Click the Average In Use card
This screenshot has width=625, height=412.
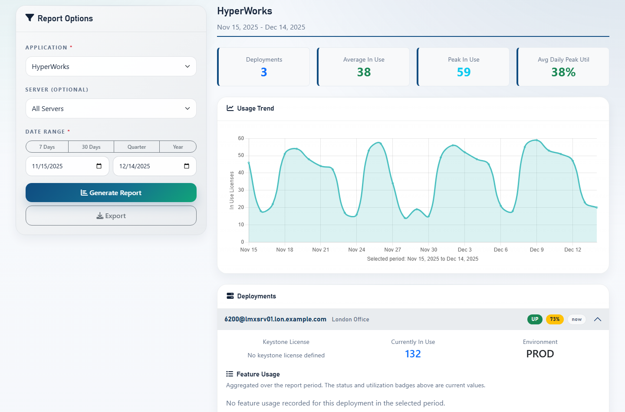(363, 67)
